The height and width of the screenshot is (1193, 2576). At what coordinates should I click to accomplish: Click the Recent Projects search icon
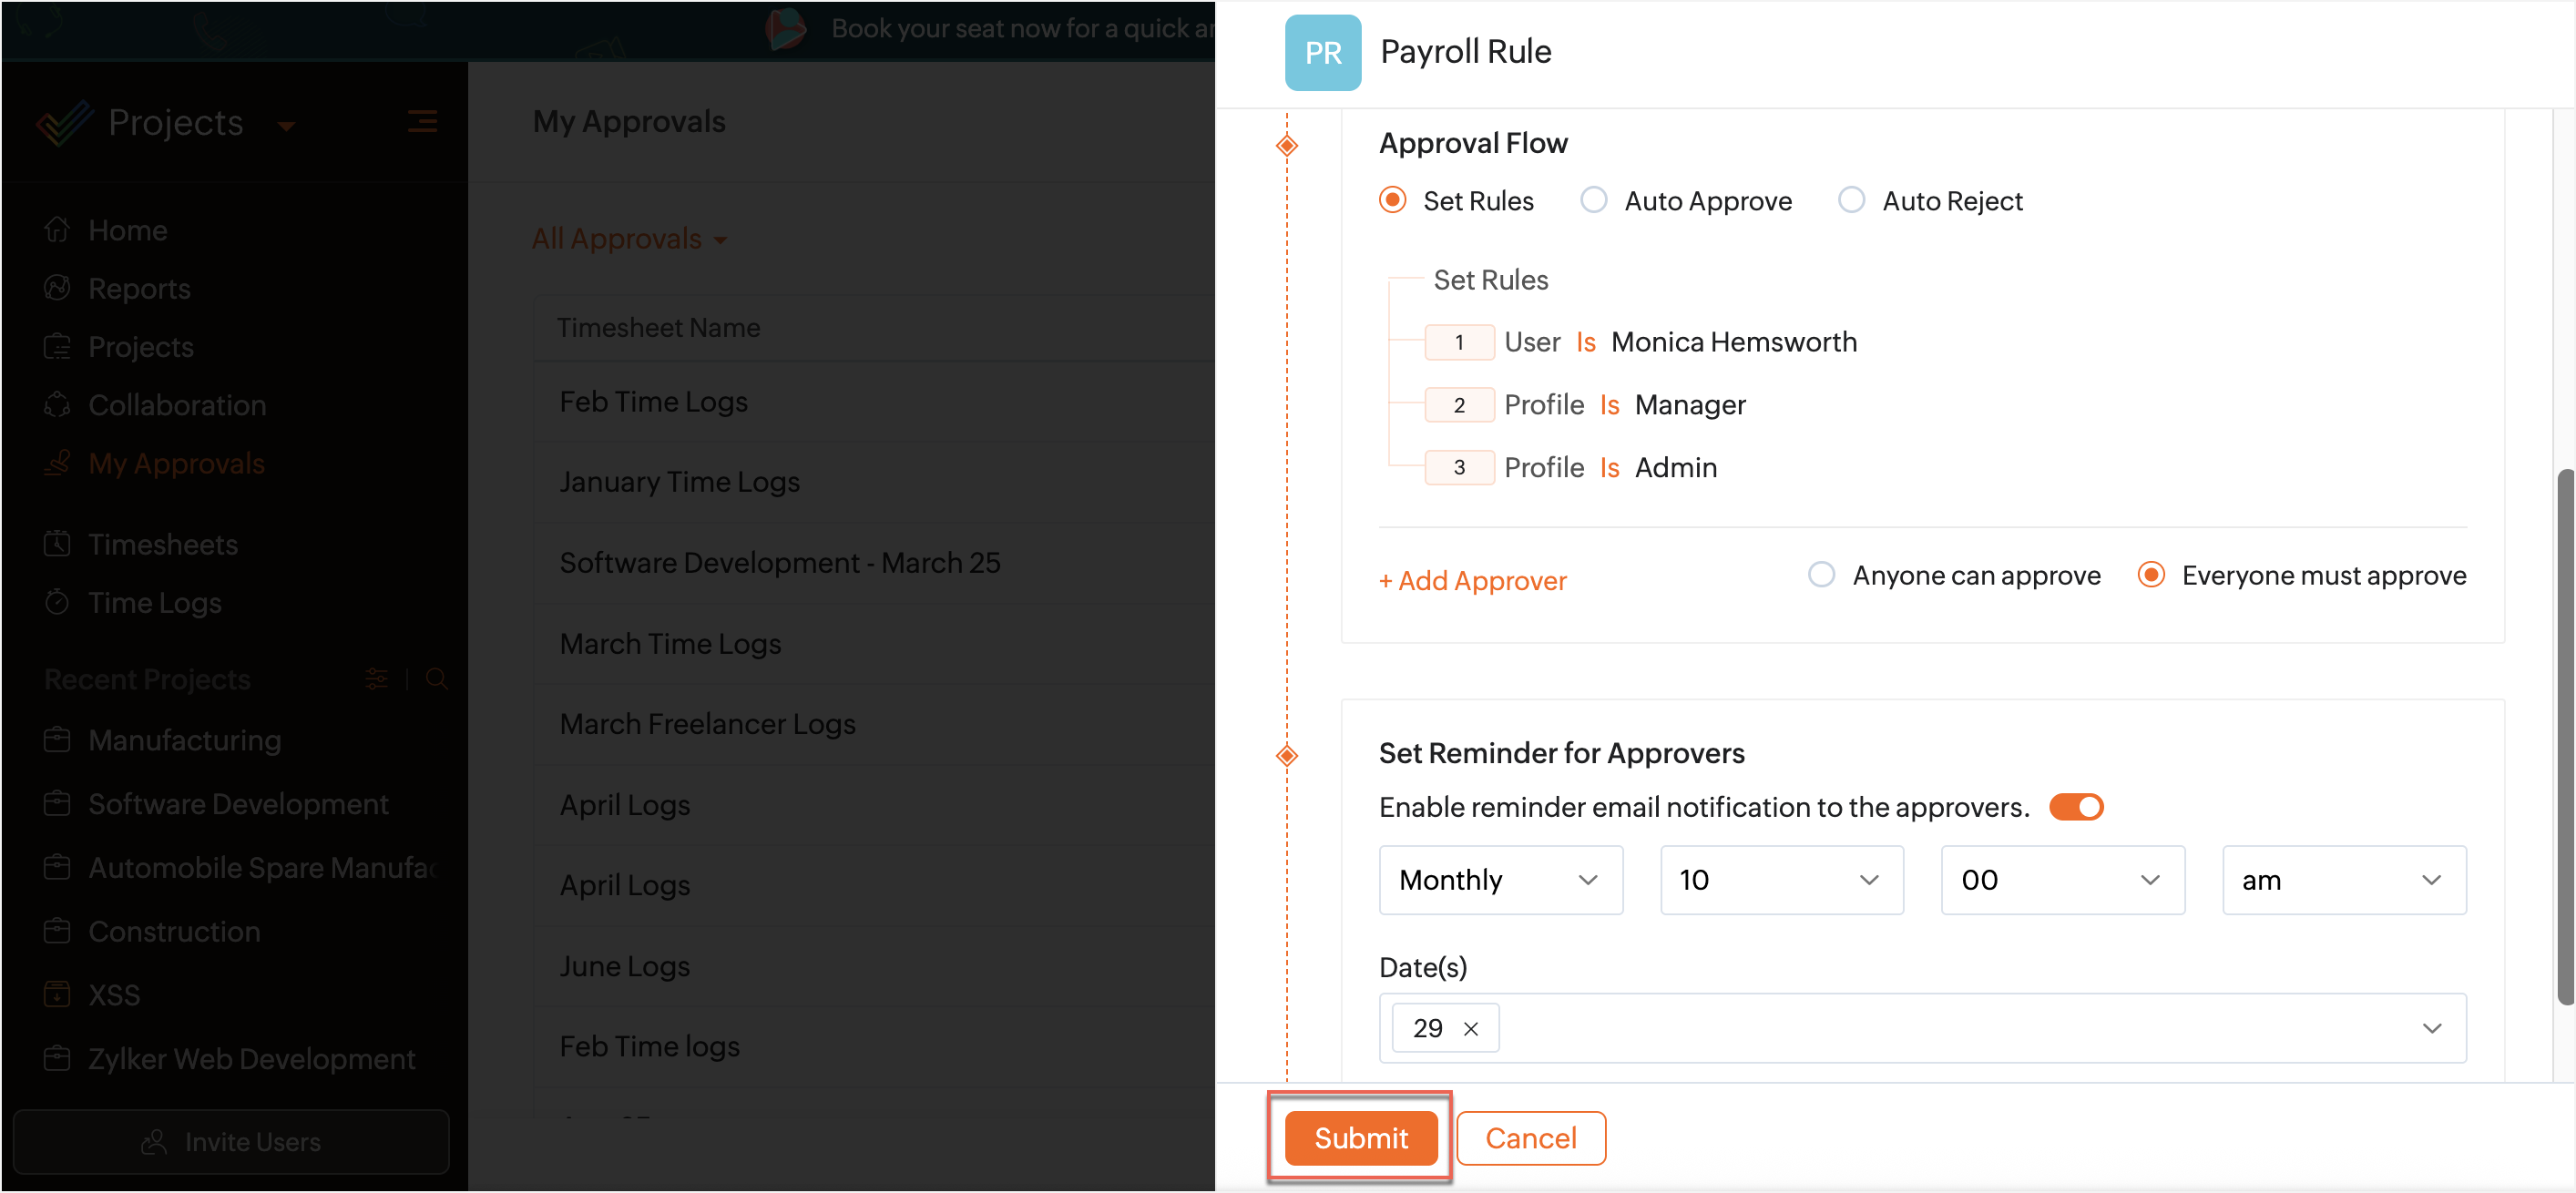(436, 679)
